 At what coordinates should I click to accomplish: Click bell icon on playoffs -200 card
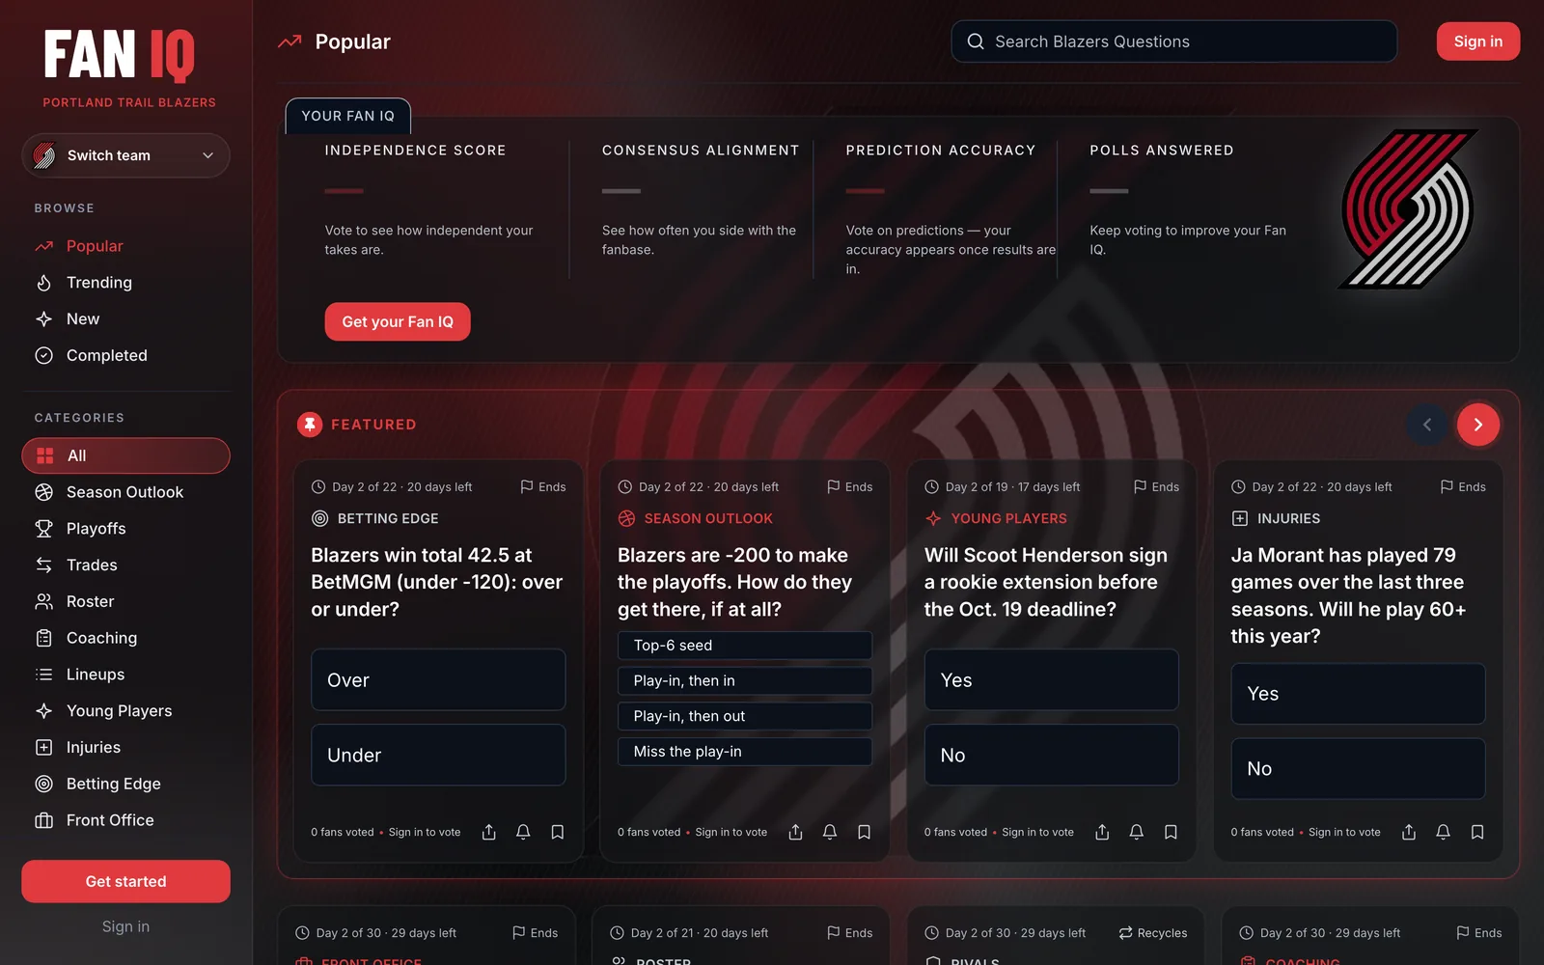(x=830, y=832)
